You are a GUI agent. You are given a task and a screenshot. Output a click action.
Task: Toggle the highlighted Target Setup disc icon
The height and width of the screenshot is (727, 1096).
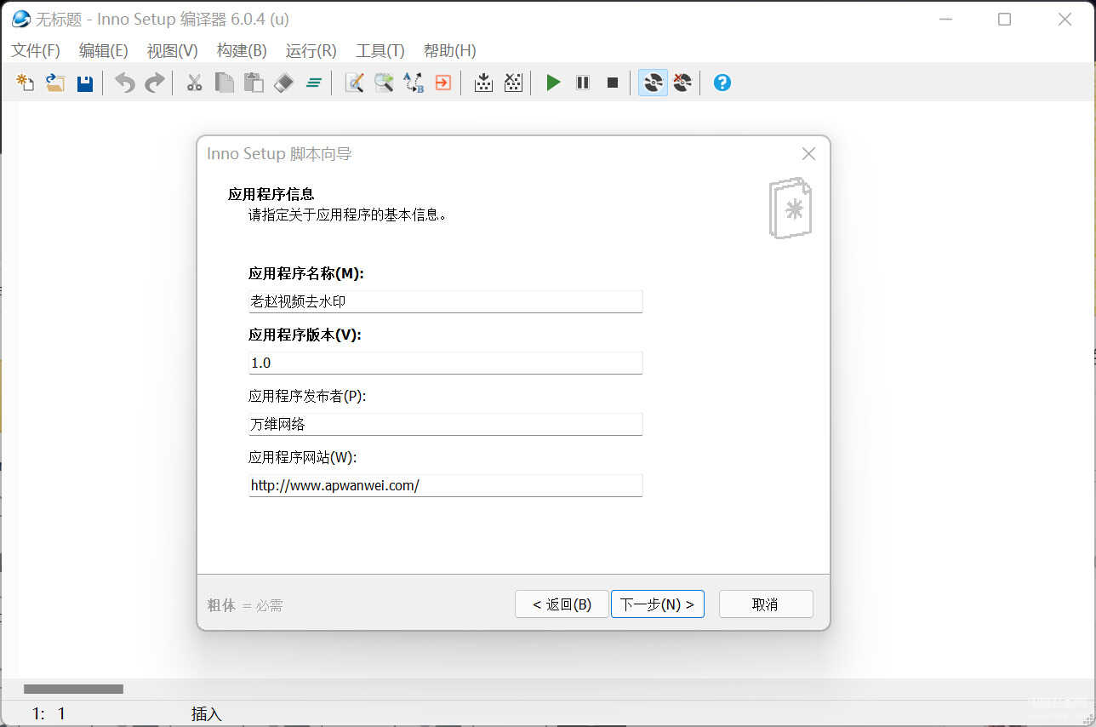[x=653, y=83]
